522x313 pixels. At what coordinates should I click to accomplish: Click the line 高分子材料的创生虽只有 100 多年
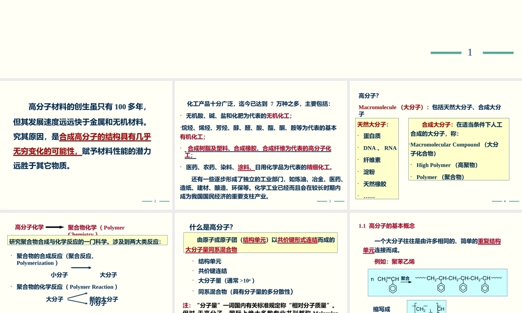(x=88, y=107)
